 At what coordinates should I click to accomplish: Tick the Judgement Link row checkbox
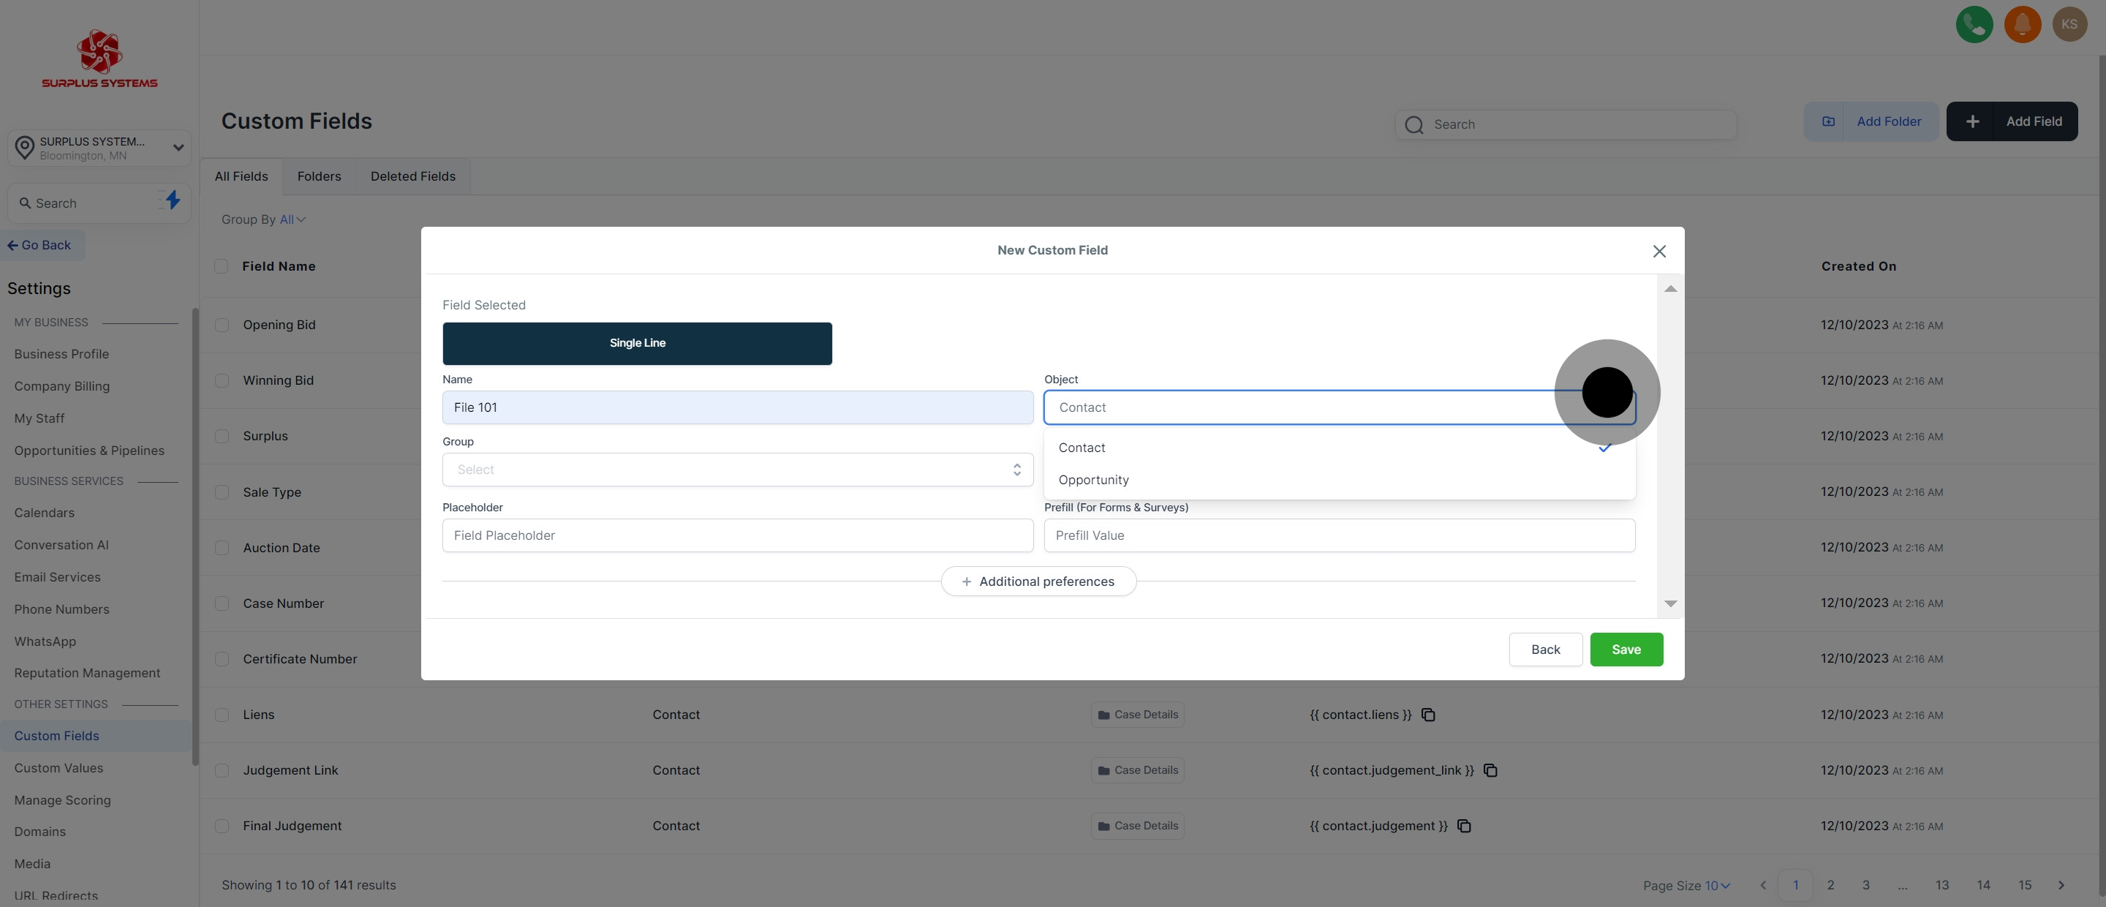pos(222,770)
